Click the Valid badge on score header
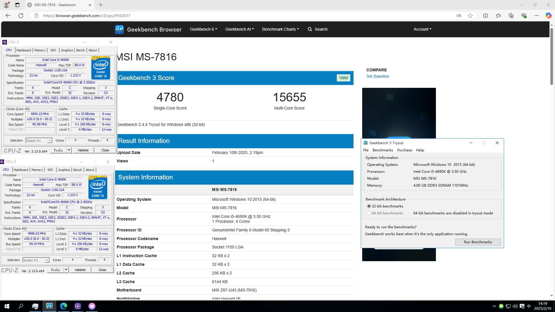This screenshot has height=312, width=555. [x=343, y=78]
